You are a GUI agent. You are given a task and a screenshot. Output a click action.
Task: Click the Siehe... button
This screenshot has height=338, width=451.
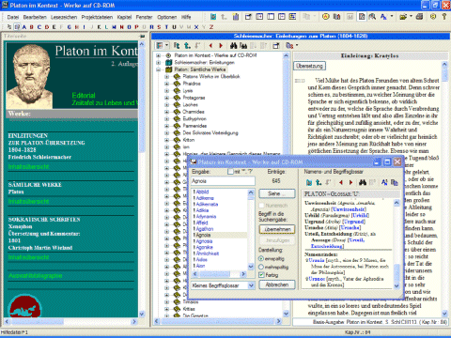click(277, 193)
